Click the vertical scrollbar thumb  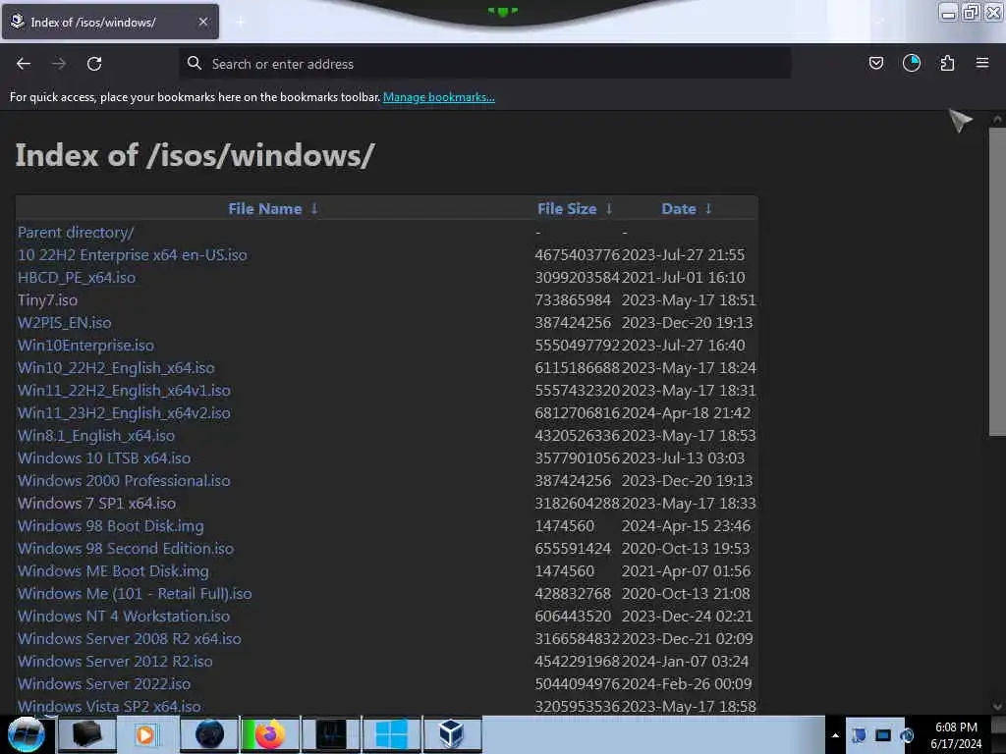click(997, 282)
